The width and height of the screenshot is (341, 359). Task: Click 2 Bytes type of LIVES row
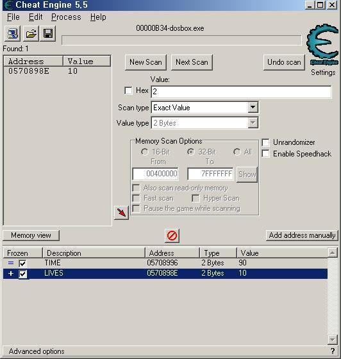click(x=213, y=273)
